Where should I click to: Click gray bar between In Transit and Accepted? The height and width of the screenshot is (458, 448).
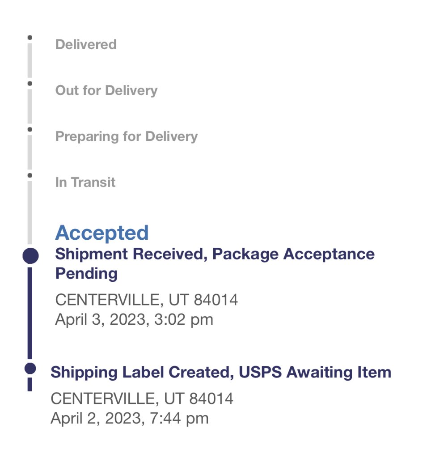(x=30, y=212)
